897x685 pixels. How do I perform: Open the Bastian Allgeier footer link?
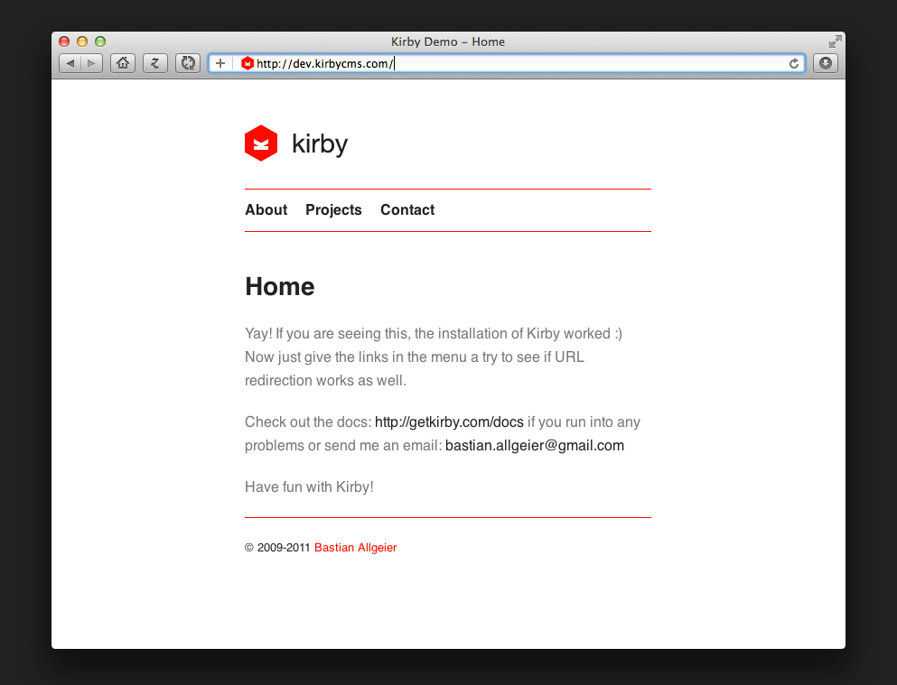coord(355,547)
